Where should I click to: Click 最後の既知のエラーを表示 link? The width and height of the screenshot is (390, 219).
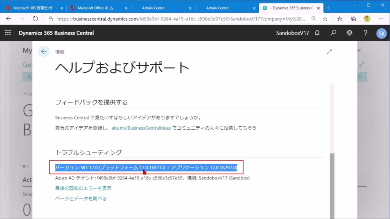(x=83, y=188)
